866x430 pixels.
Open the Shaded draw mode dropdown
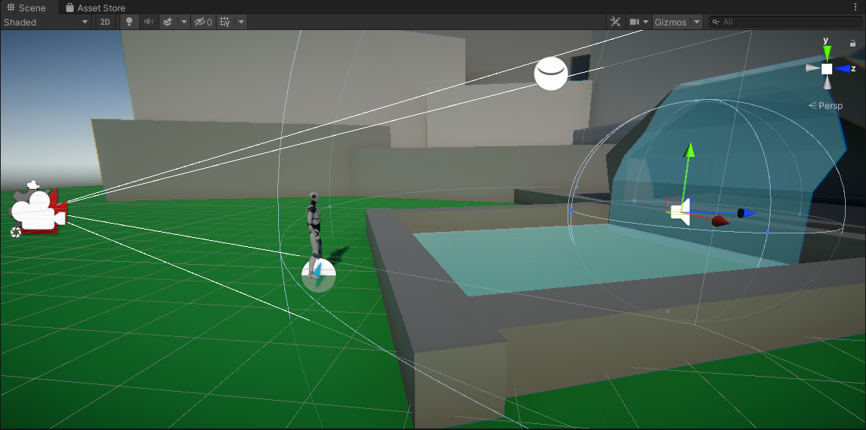(47, 22)
